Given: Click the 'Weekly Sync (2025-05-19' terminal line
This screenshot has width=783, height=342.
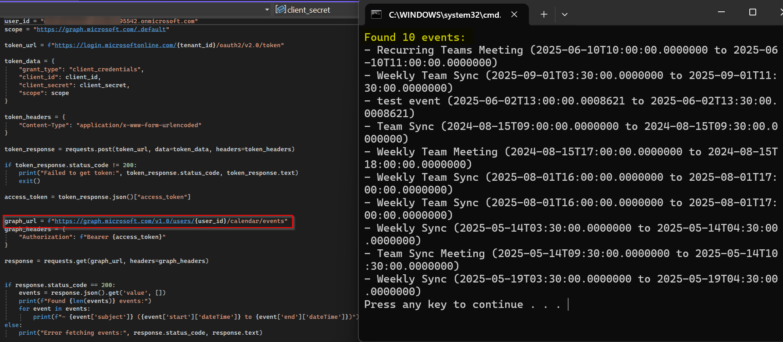Looking at the screenshot, I should (571, 285).
